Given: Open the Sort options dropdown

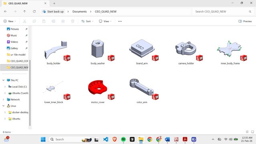Looking at the screenshot, I should pos(87,21).
